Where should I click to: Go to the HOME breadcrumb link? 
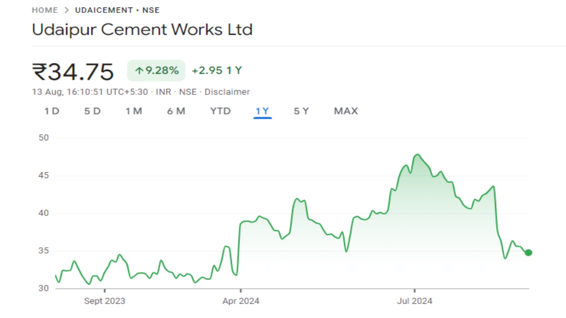click(45, 10)
